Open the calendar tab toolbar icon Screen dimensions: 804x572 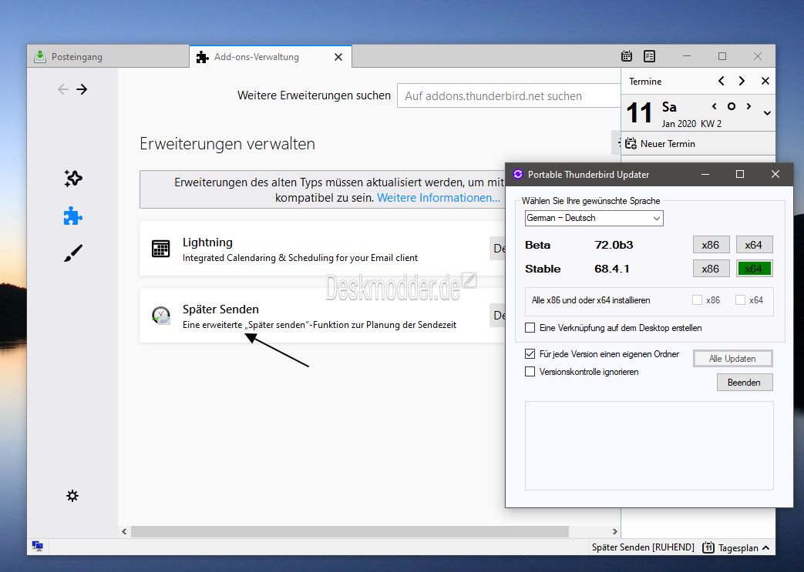[x=627, y=56]
